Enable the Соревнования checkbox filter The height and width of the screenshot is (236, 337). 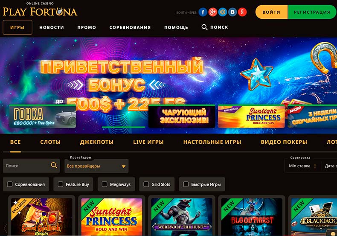10,184
